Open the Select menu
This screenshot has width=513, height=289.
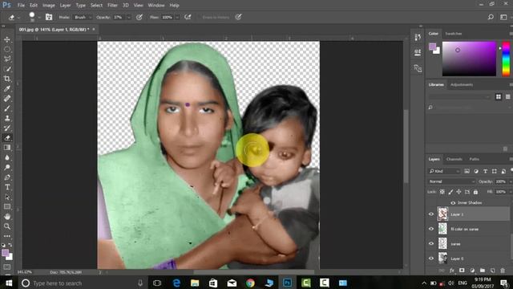(96, 6)
